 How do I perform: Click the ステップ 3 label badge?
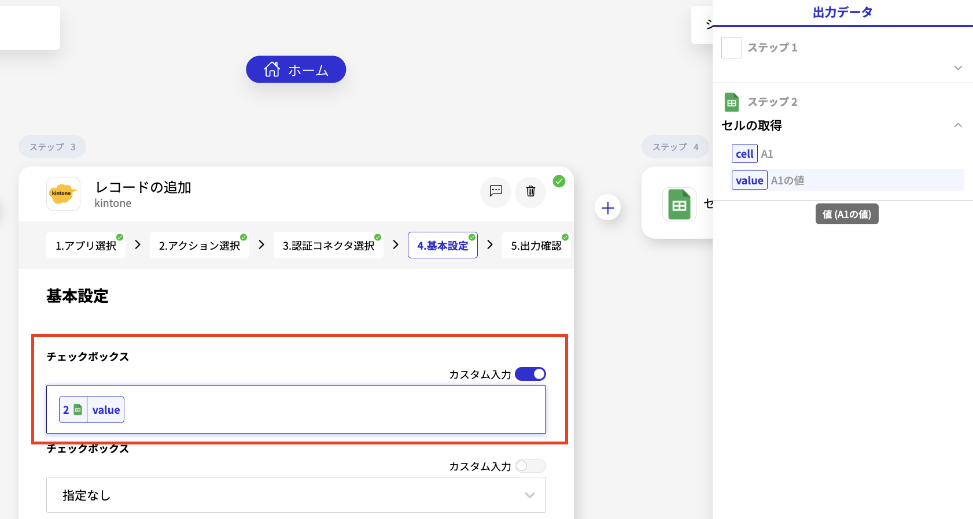(52, 147)
